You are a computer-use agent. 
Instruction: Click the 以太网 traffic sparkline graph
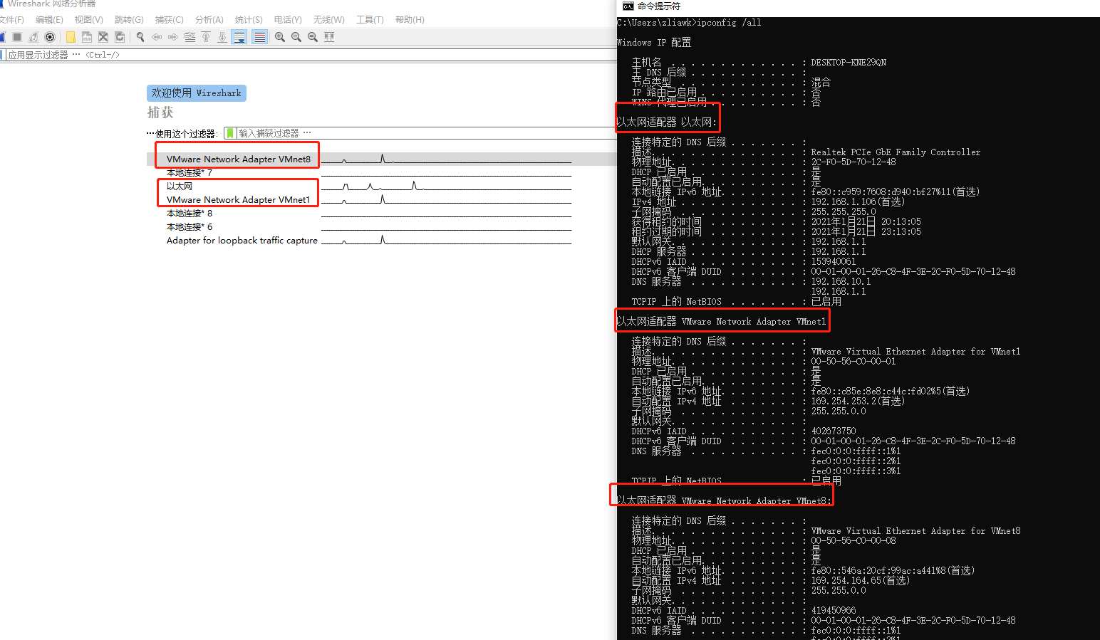pos(446,187)
